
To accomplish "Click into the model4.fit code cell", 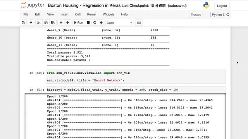I will pos(136,90).
